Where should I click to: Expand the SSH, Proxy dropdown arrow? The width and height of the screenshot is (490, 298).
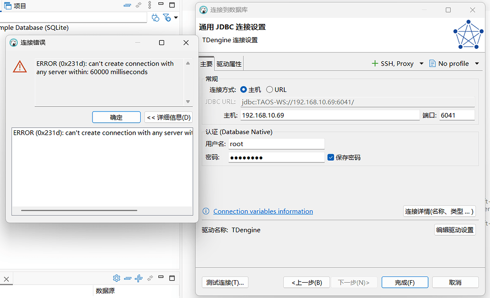pos(421,64)
